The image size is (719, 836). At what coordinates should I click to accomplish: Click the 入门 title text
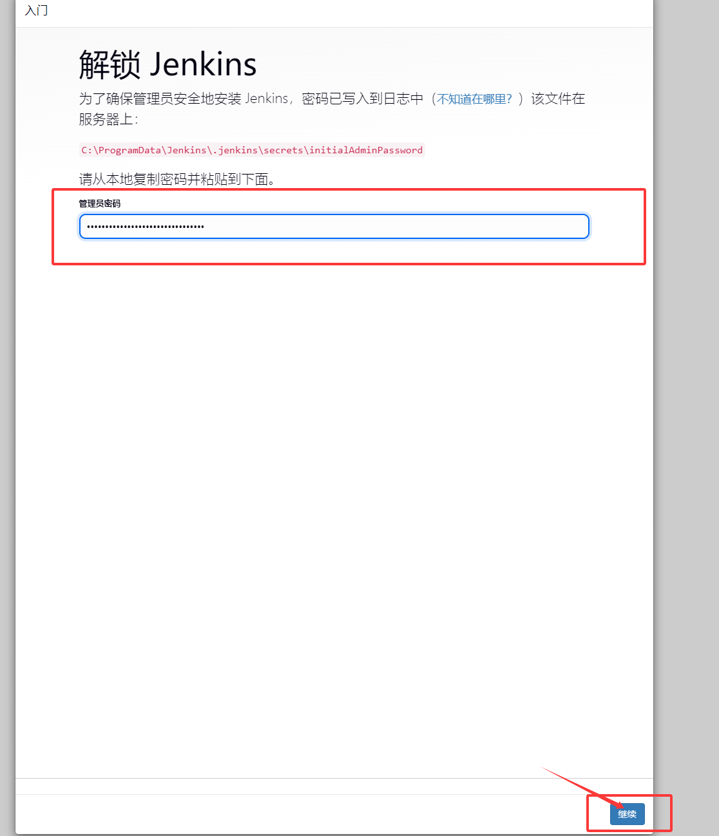click(36, 10)
